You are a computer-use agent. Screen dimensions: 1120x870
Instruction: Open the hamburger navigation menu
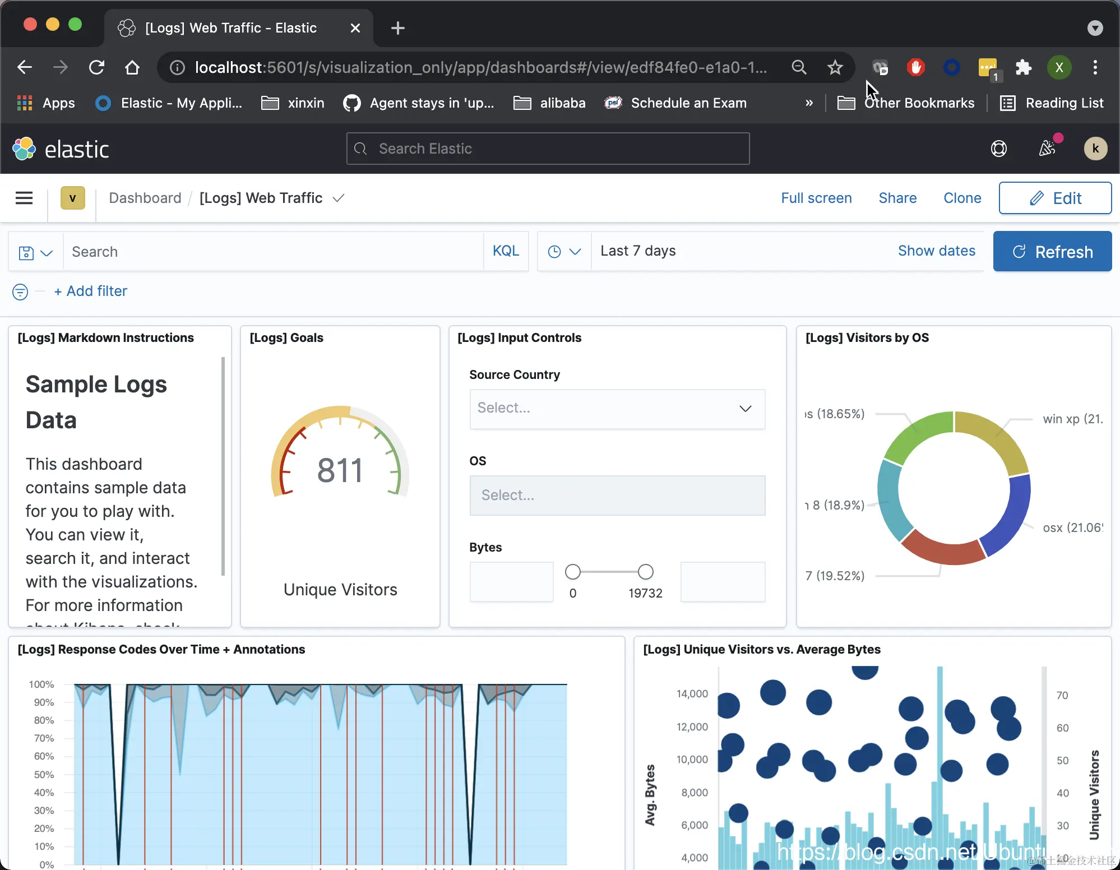24,198
